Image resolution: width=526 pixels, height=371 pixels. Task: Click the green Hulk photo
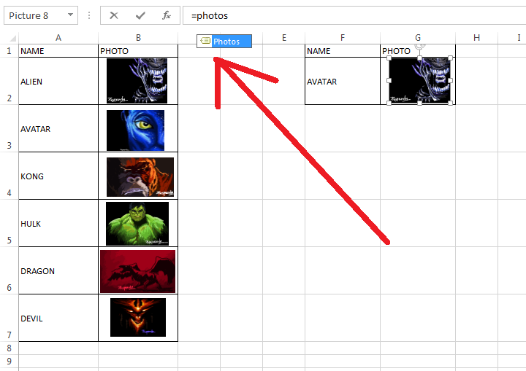(137, 224)
